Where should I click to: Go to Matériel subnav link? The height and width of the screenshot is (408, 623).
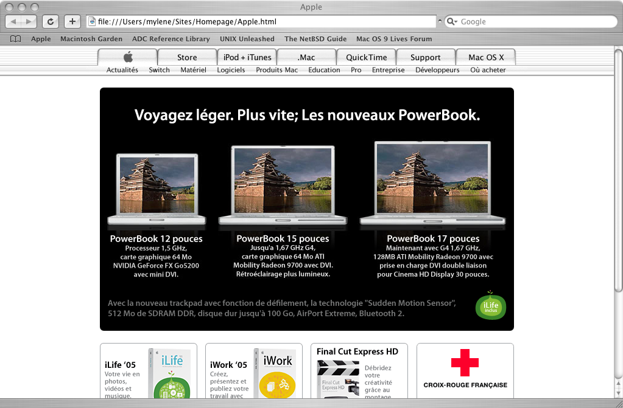point(194,70)
